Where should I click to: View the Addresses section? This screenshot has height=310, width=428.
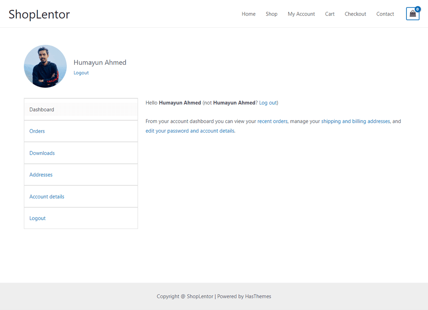(x=41, y=175)
